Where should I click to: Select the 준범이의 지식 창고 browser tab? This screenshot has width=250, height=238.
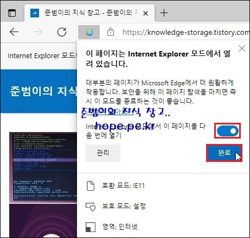[89, 13]
